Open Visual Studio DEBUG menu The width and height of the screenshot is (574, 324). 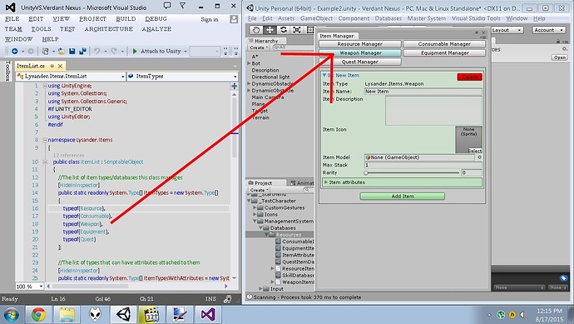(x=156, y=18)
